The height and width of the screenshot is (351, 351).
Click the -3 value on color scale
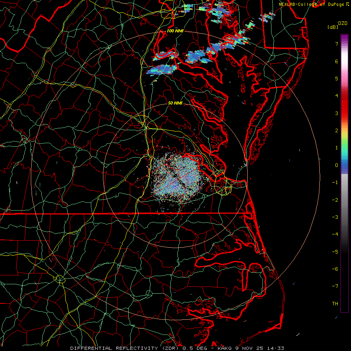(335, 217)
